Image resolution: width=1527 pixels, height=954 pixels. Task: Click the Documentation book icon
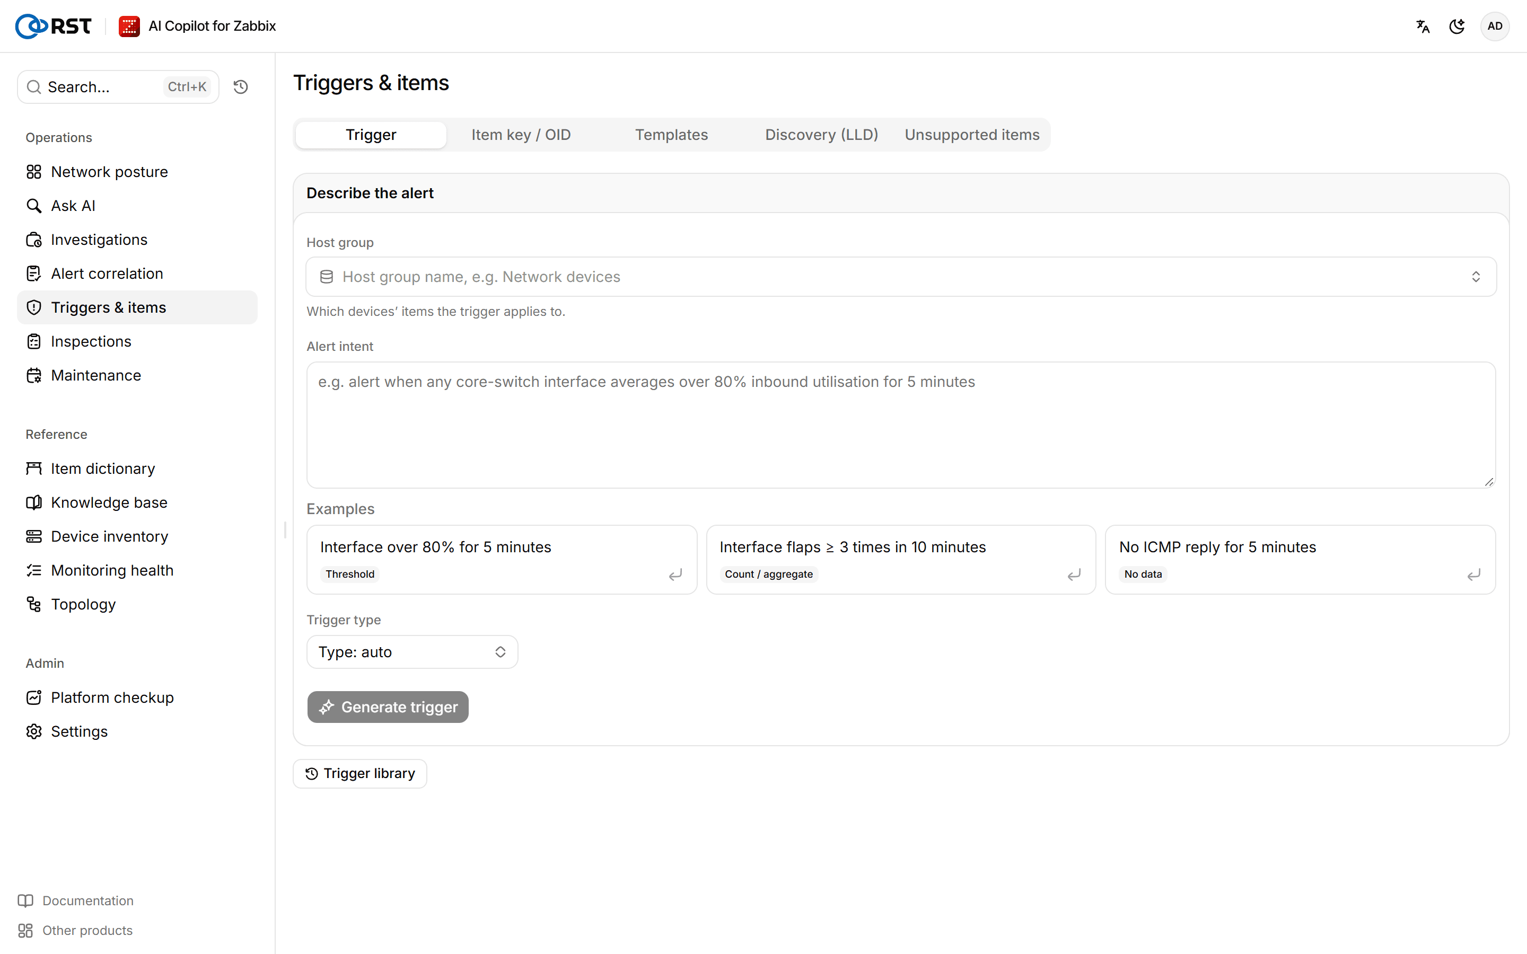[26, 900]
